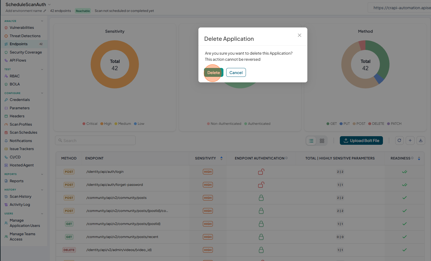Collapse the TEST sidebar section

click(42, 69)
